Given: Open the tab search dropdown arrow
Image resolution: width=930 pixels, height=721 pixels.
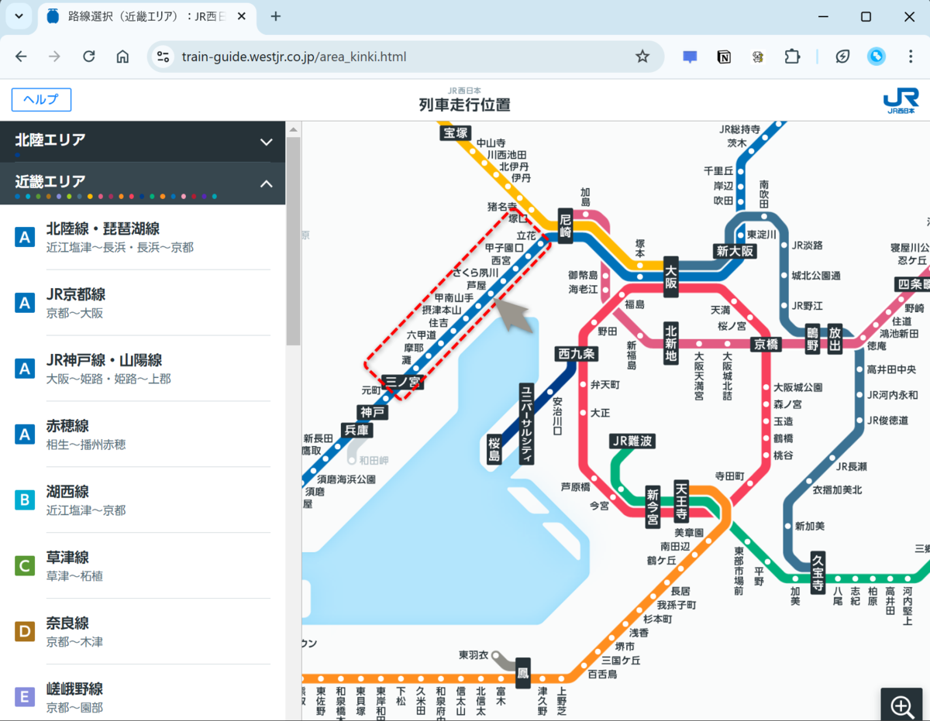Looking at the screenshot, I should (x=19, y=16).
